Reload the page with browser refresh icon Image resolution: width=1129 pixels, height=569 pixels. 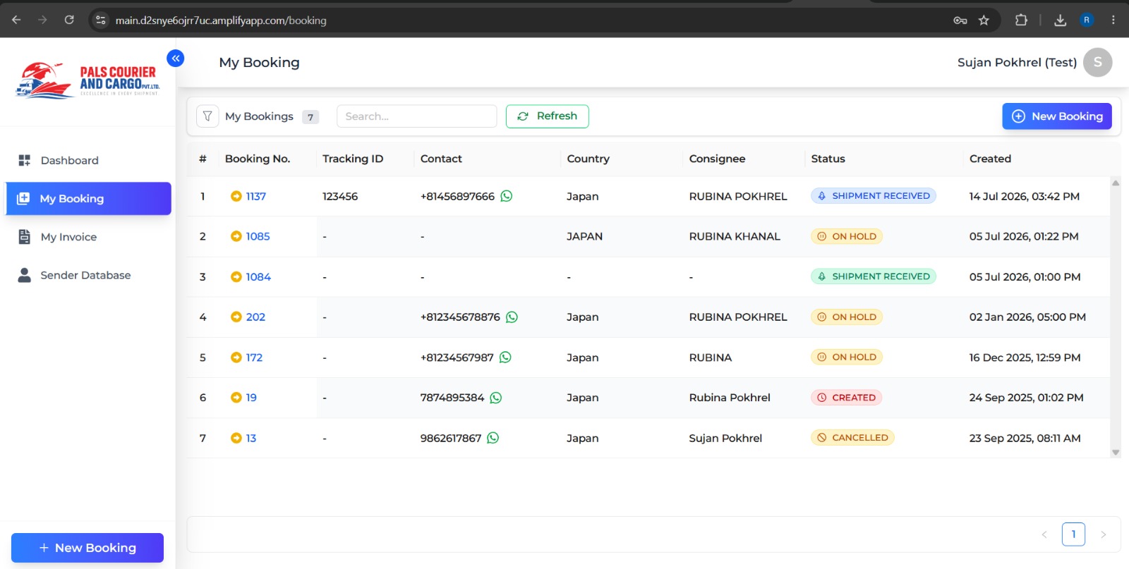(x=69, y=20)
